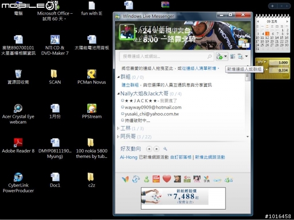Viewport: 294px width, 220px height.
Task: Open the butterfly dictionary 字典 tab icon
Action: (x=206, y=179)
